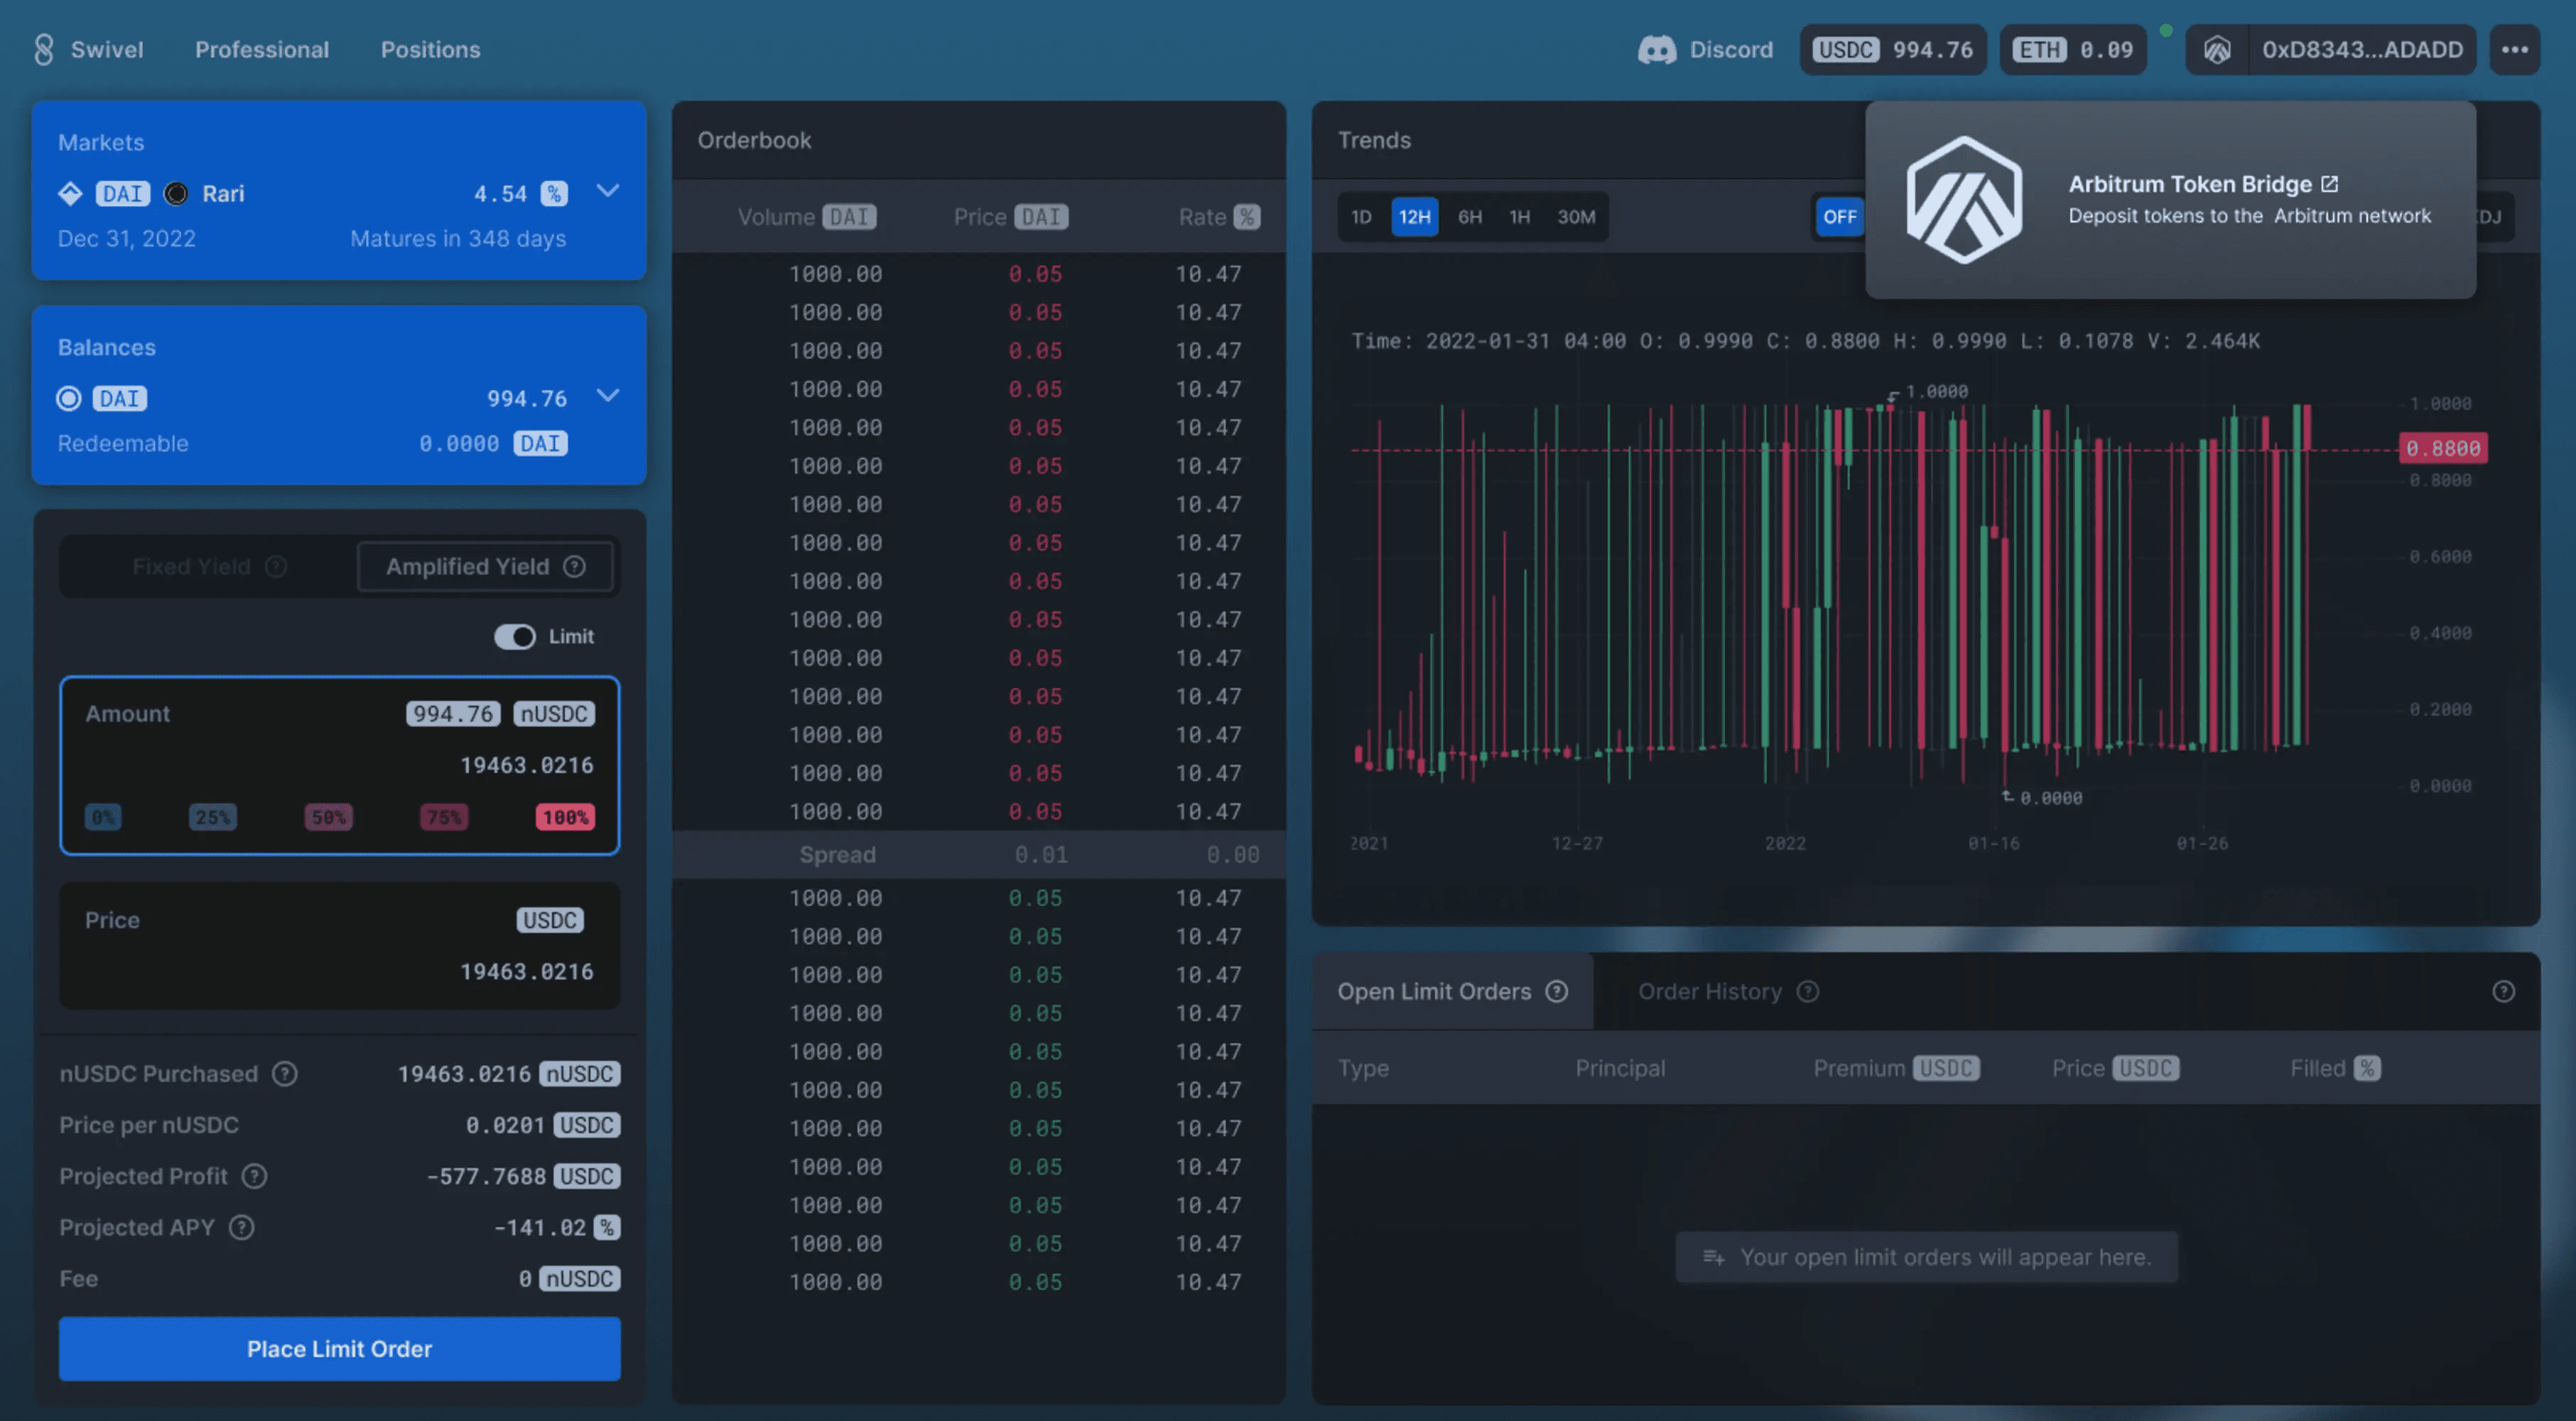Open Arbitrum Token Bridge external link icon

point(2329,184)
